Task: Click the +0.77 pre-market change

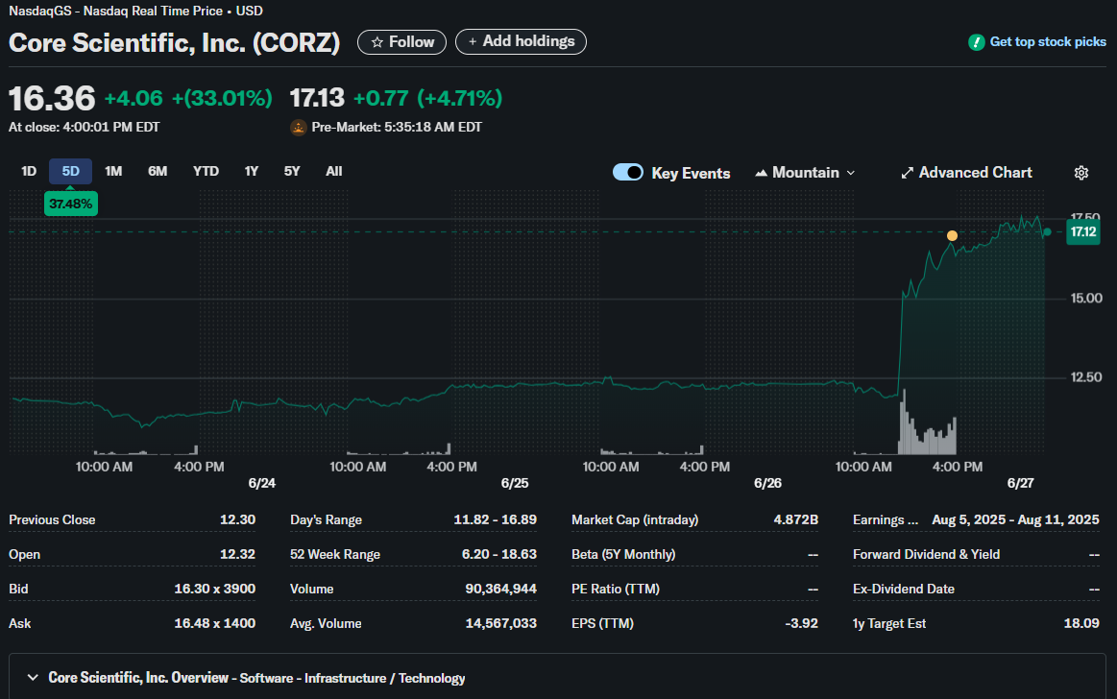Action: pyautogui.click(x=381, y=98)
